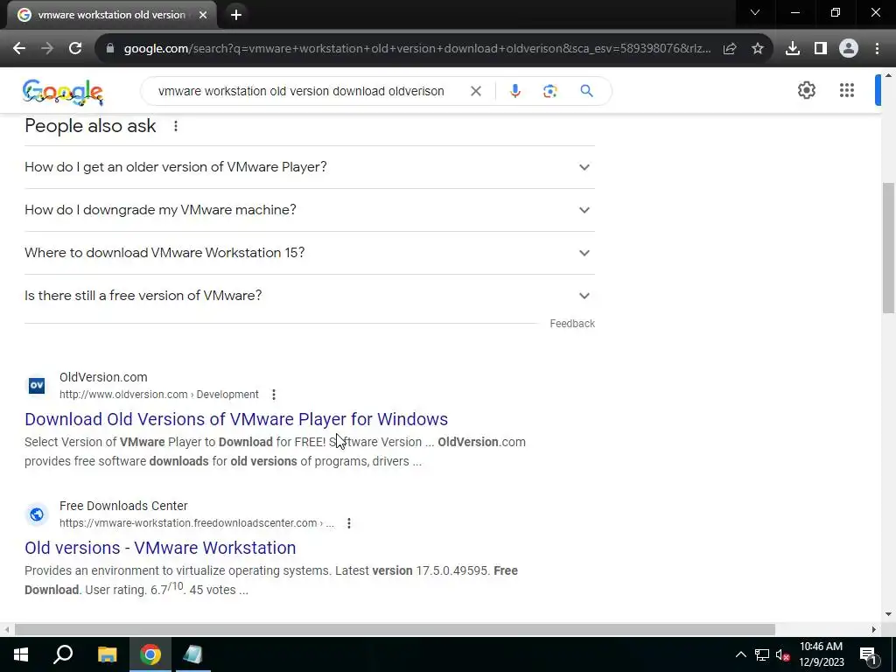Select the vmware workstation browser tab
Screen dimensions: 896x672
pyautogui.click(x=112, y=15)
